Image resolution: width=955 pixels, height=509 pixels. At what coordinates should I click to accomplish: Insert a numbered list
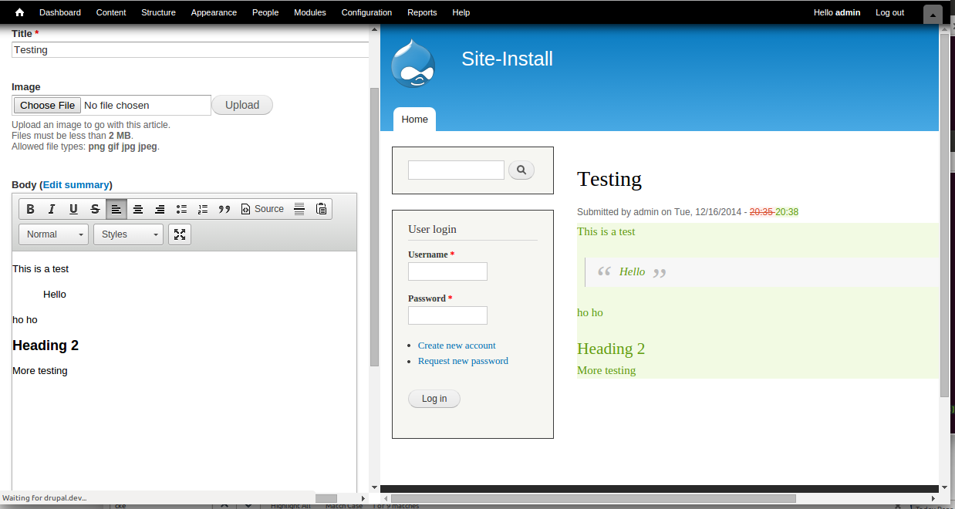point(203,209)
